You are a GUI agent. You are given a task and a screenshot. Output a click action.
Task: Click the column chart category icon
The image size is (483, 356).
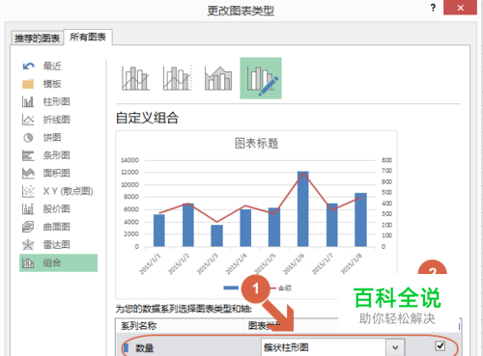(x=28, y=102)
